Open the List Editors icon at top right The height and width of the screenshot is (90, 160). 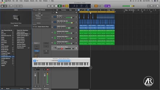[x=148, y=6]
